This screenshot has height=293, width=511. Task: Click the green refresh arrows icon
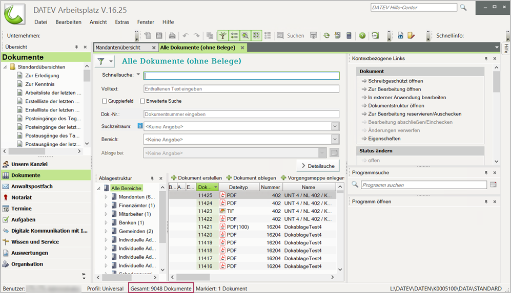[326, 36]
